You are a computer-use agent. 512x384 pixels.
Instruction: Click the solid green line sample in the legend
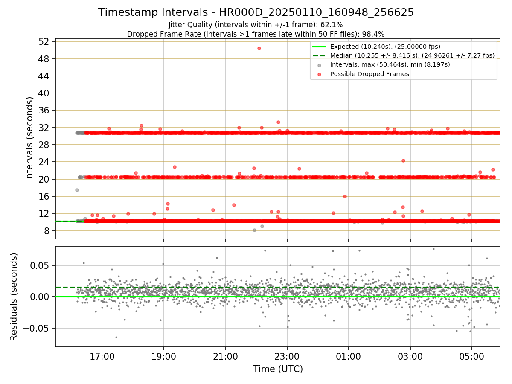click(x=320, y=47)
